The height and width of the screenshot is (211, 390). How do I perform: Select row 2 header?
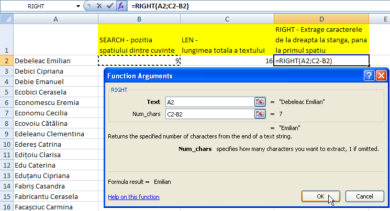(7, 61)
